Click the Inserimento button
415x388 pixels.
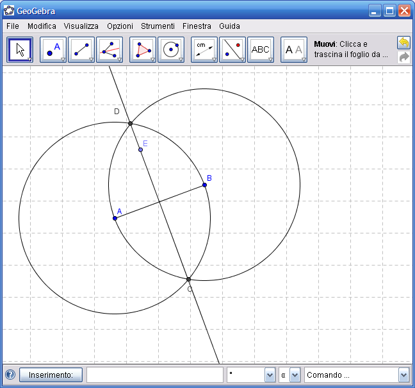[x=51, y=375]
